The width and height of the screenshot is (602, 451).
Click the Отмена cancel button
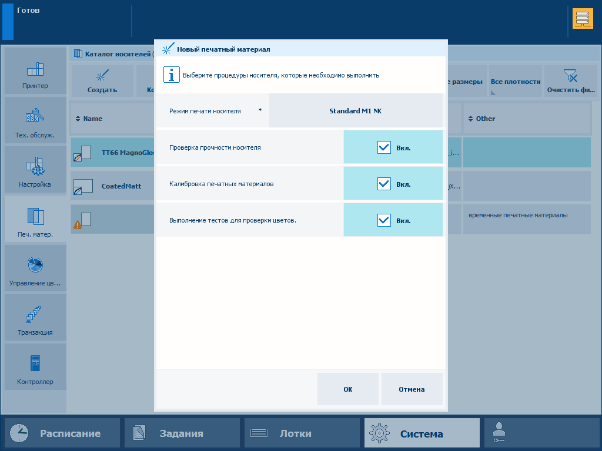[x=412, y=389]
